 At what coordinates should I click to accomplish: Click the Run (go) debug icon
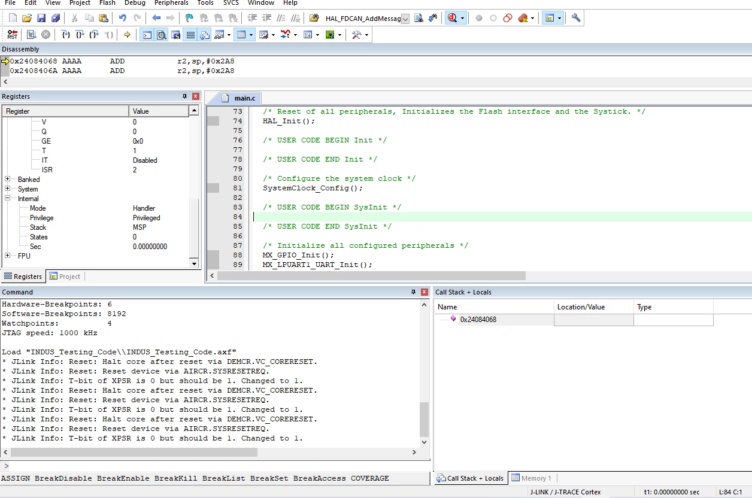click(x=31, y=35)
